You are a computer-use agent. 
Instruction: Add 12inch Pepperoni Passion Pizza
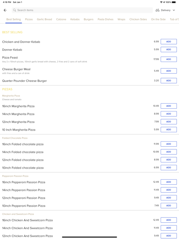[169, 198]
